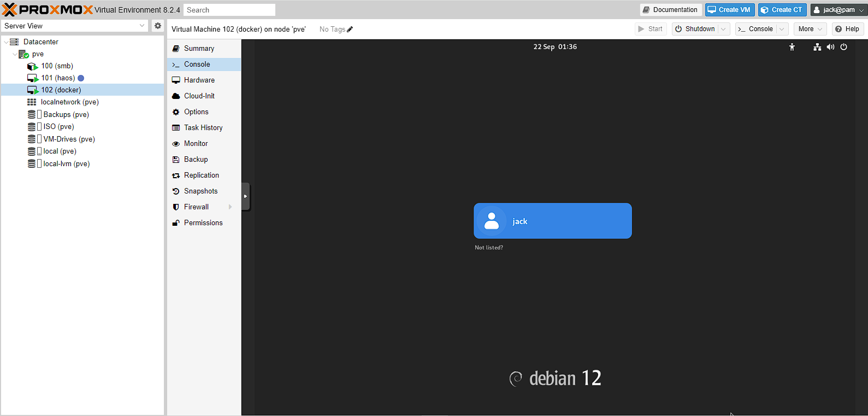The width and height of the screenshot is (868, 416).
Task: Go to the Hardware section
Action: (204, 80)
